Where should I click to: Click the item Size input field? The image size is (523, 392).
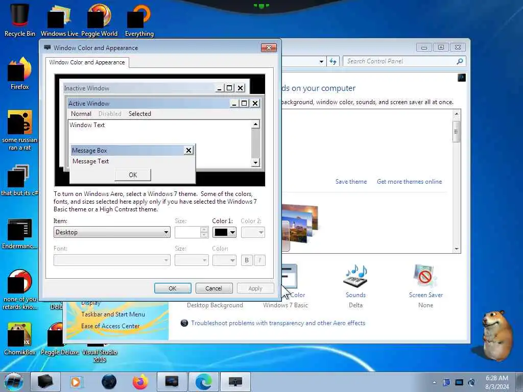tap(187, 232)
